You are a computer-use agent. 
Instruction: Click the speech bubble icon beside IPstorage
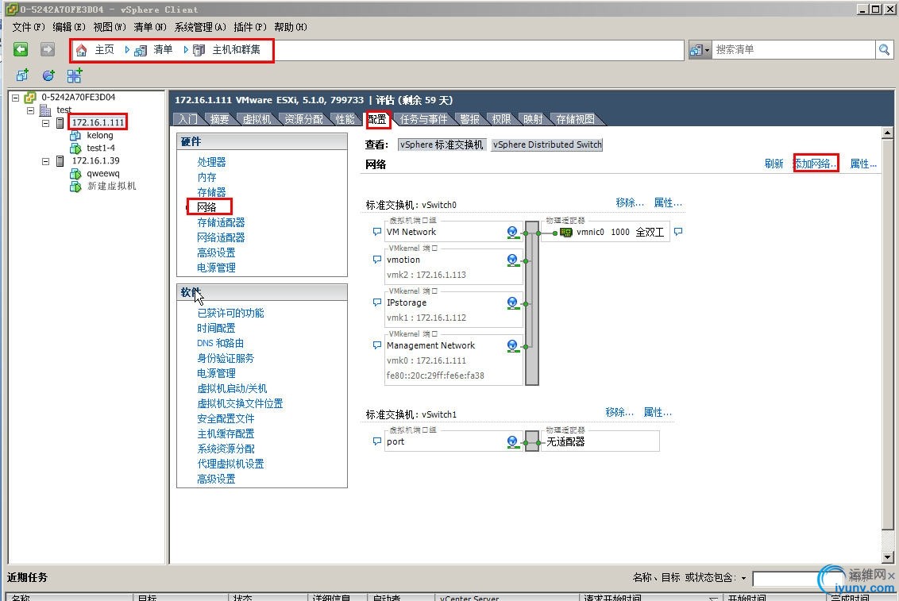click(x=376, y=302)
